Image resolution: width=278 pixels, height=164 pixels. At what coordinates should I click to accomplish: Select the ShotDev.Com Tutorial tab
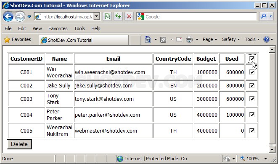coord(84,40)
